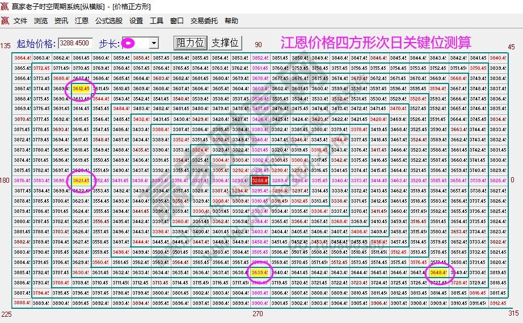
Task: Select yellow highlighted cell 3639.4
Action: (x=260, y=272)
